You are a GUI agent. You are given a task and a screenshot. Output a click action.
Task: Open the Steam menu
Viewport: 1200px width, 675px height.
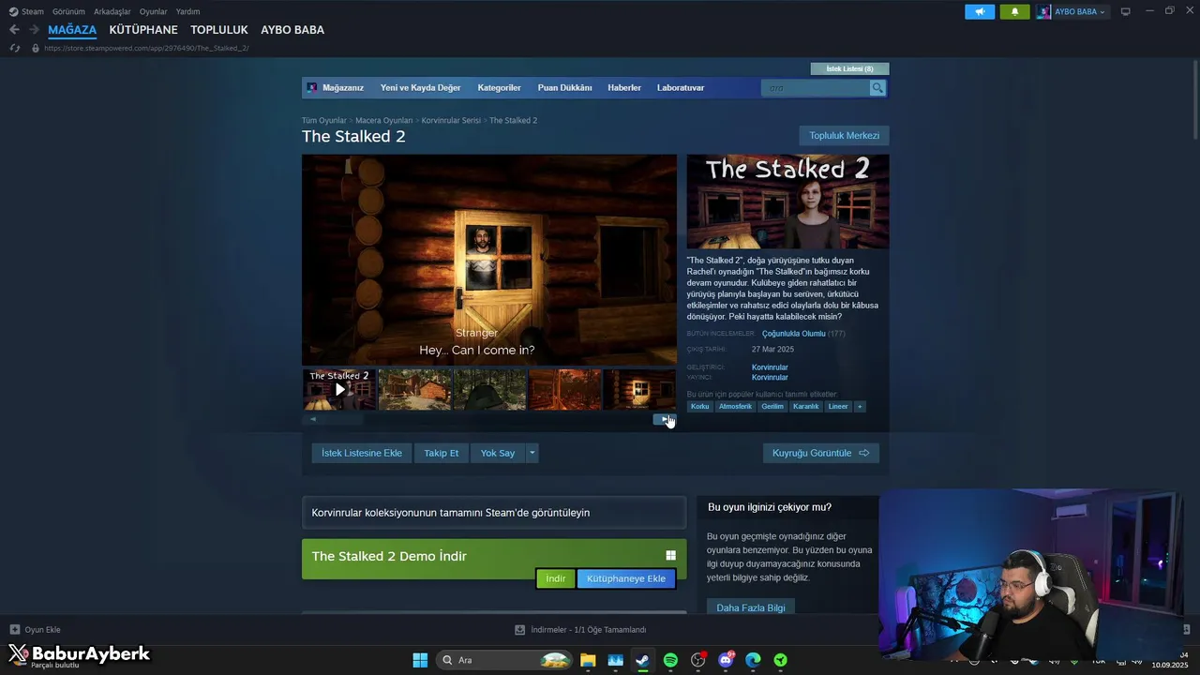[x=33, y=11]
